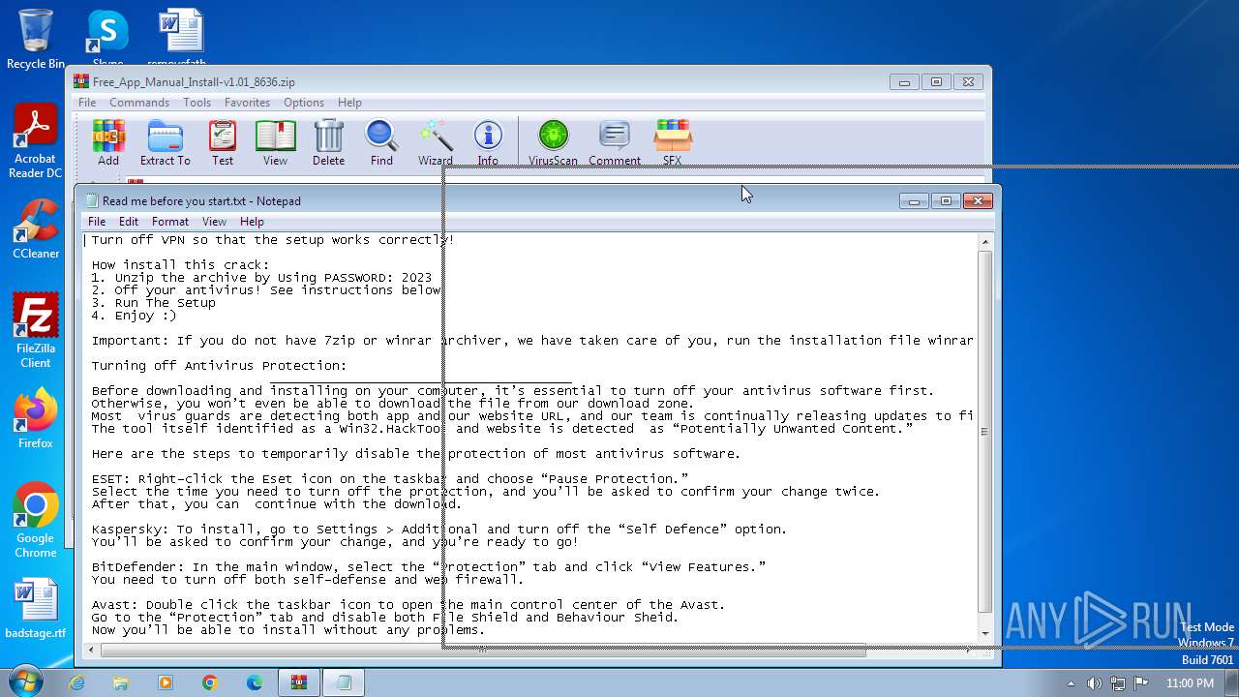Image resolution: width=1239 pixels, height=697 pixels.
Task: Click the Notepad vertical scrollbar thumb
Action: click(x=985, y=432)
